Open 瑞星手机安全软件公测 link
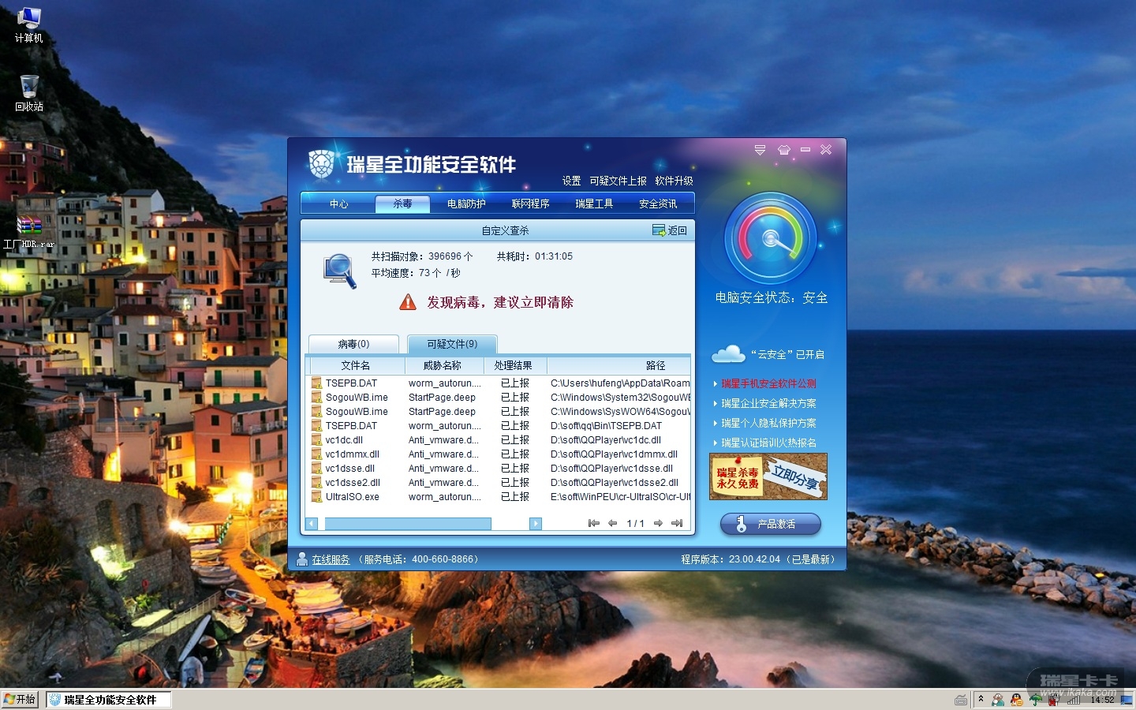 coord(768,383)
